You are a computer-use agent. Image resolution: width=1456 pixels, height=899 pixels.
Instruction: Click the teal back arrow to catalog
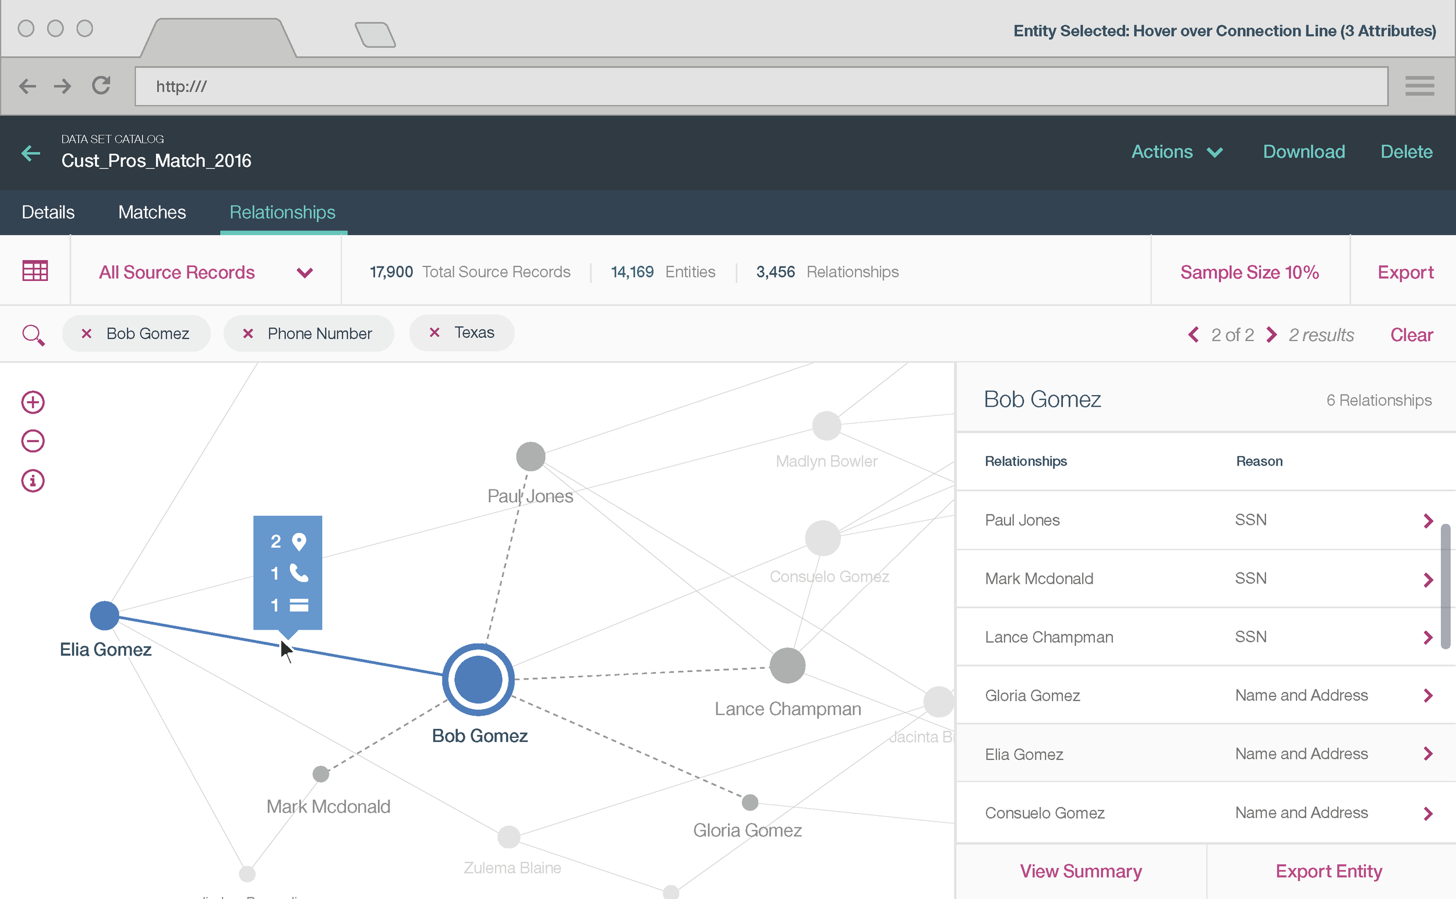30,153
